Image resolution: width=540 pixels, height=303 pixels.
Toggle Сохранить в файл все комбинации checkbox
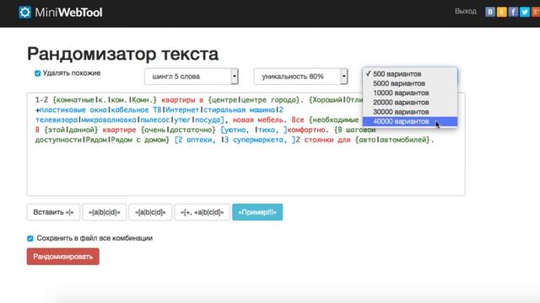(30, 238)
